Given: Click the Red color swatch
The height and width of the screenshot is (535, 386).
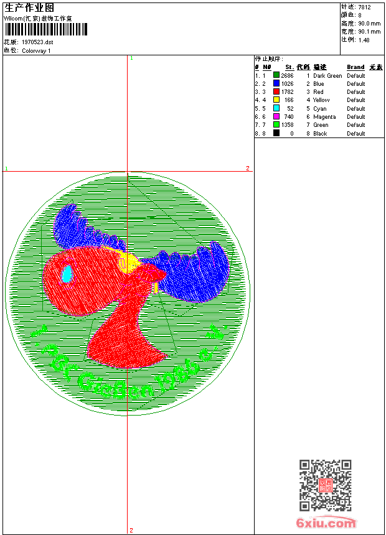Looking at the screenshot, I should pos(276,91).
